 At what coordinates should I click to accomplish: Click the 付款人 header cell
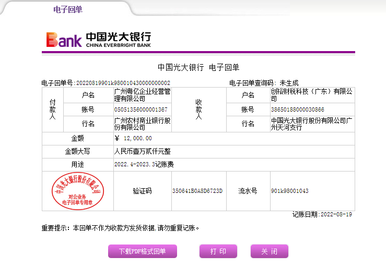tap(52, 109)
